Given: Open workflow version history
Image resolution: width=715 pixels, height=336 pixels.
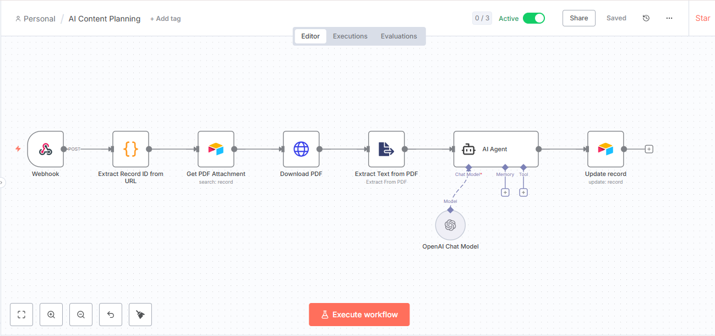Looking at the screenshot, I should [646, 18].
